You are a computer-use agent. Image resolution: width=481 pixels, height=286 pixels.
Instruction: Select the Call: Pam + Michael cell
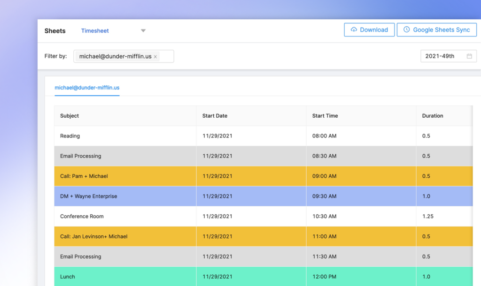[125, 176]
